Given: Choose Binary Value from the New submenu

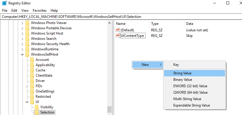Looking at the screenshot, I should coord(194,80).
